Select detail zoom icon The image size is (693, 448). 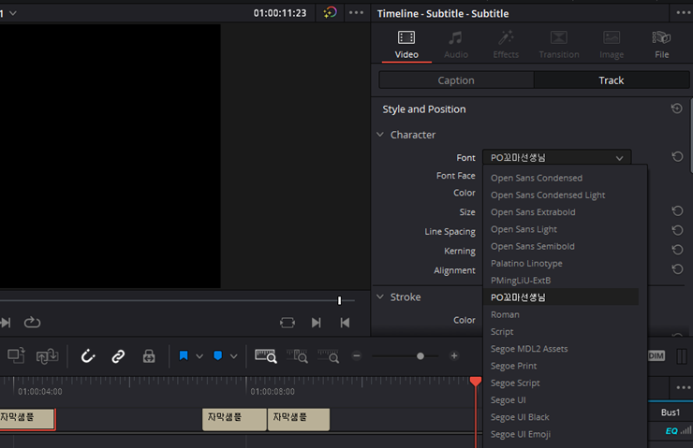[x=297, y=355]
